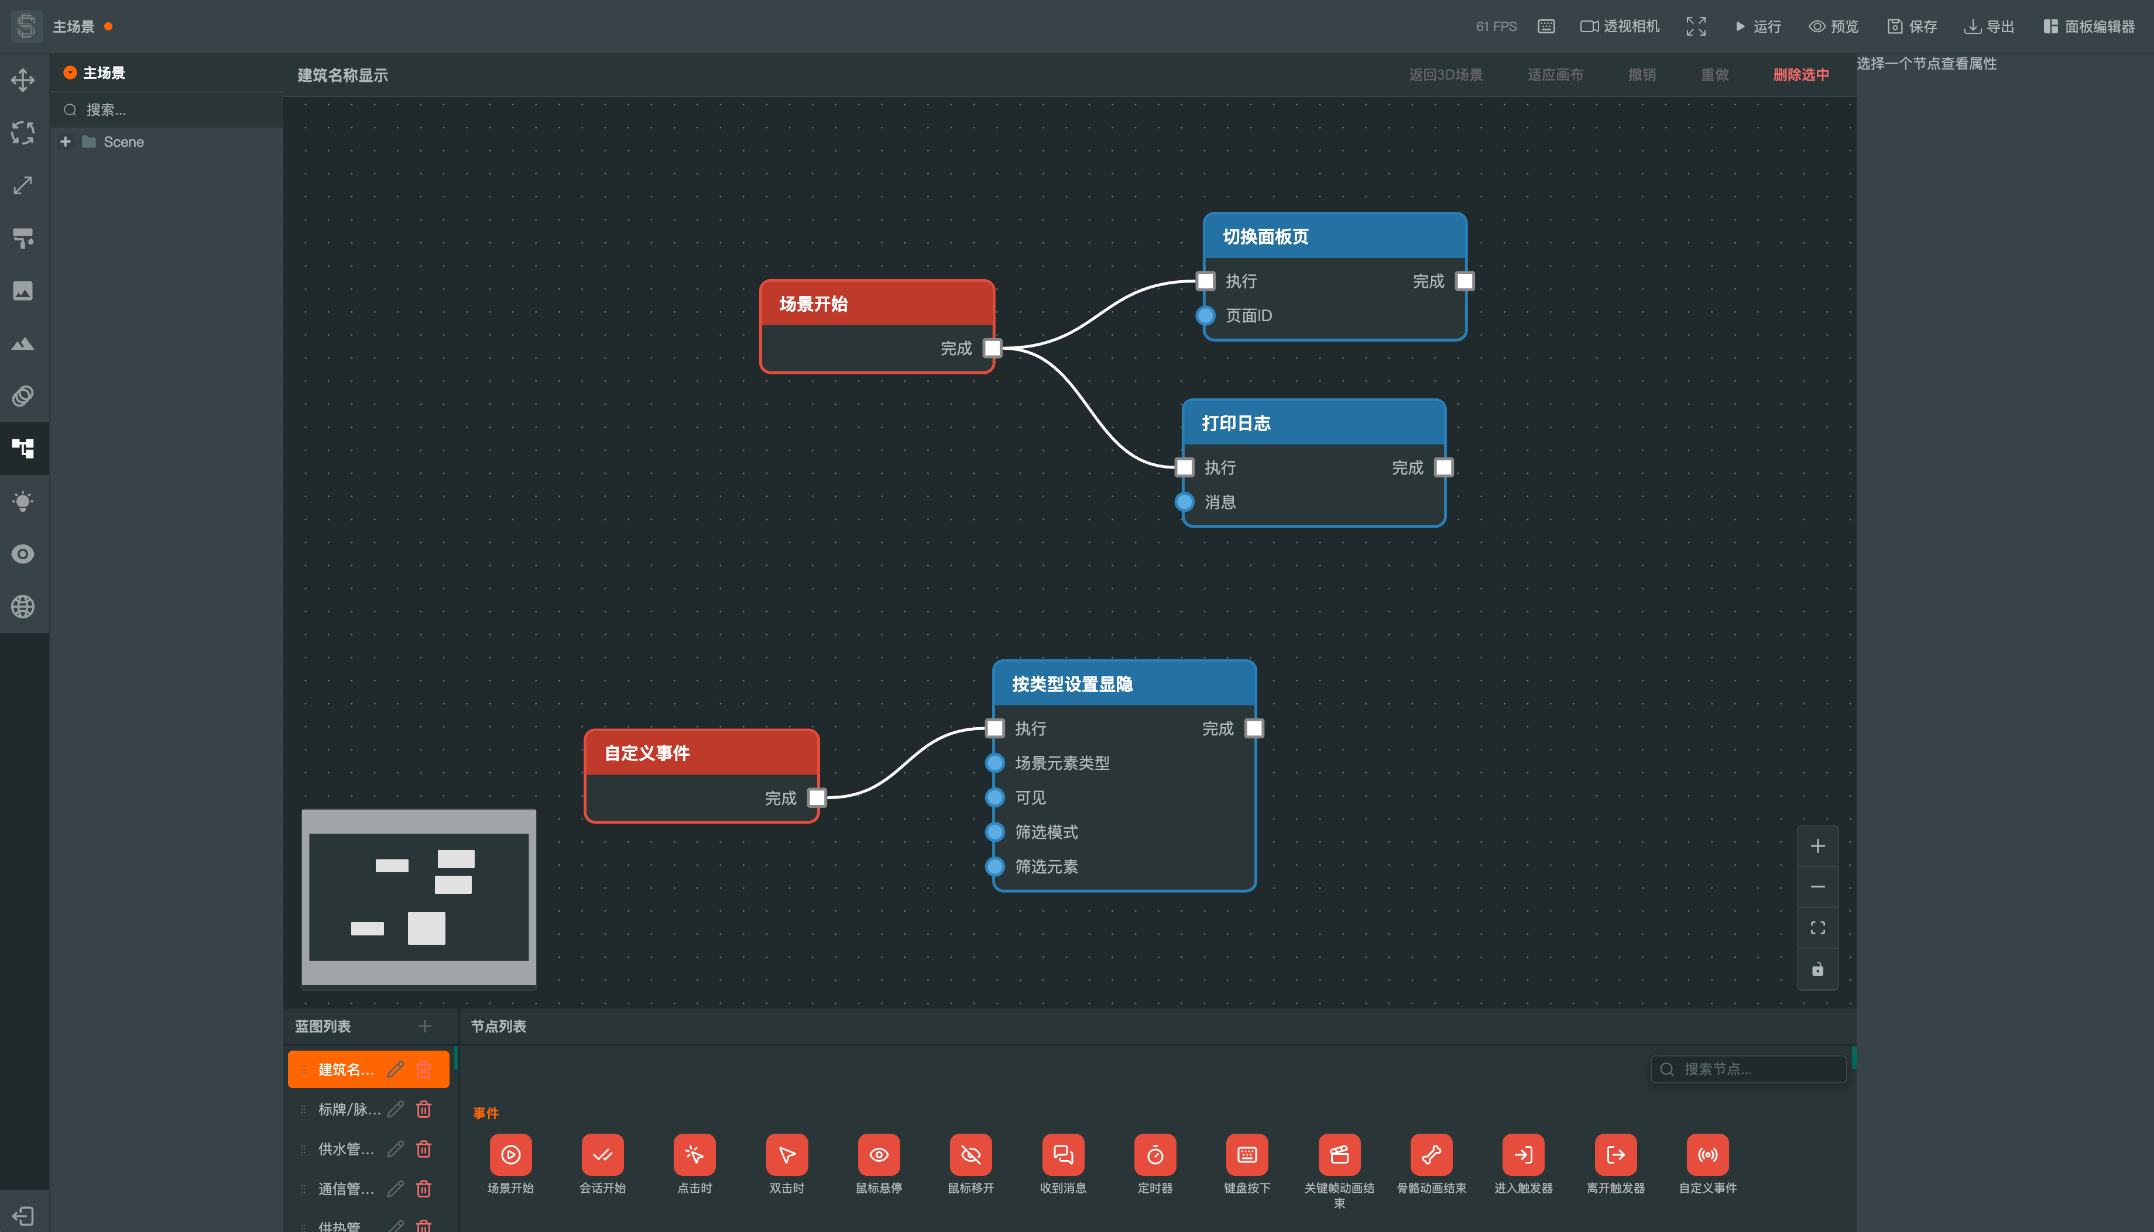Collapse the 主场景 panel header arrow
This screenshot has height=1232, width=2154.
pyautogui.click(x=70, y=73)
